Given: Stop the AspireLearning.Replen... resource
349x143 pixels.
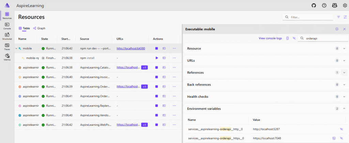Looking at the screenshot, I should coord(157,106).
